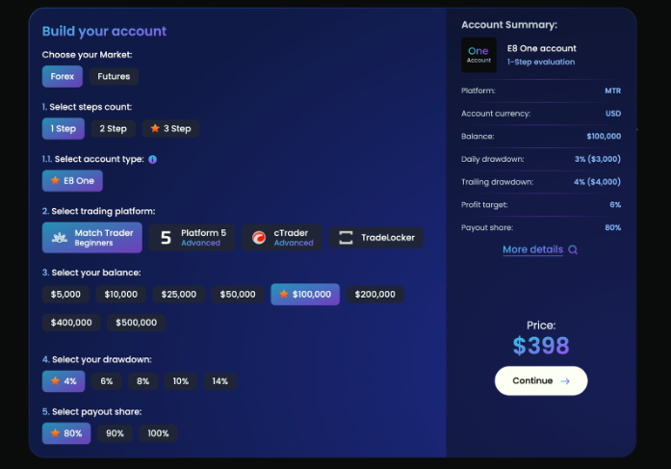Choose 90% payout share
Viewport: 671px width, 469px height.
pyautogui.click(x=116, y=433)
